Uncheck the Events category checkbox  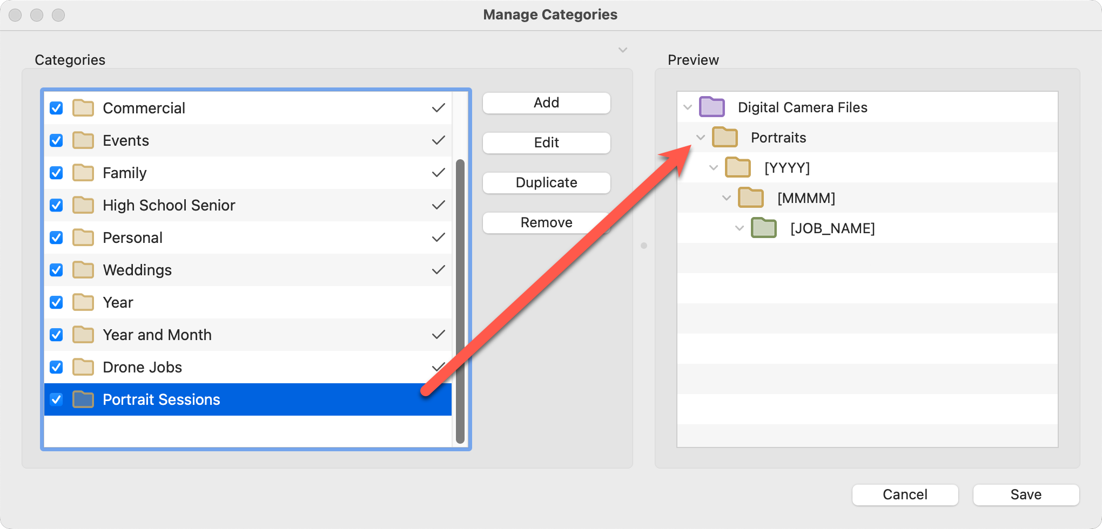56,140
